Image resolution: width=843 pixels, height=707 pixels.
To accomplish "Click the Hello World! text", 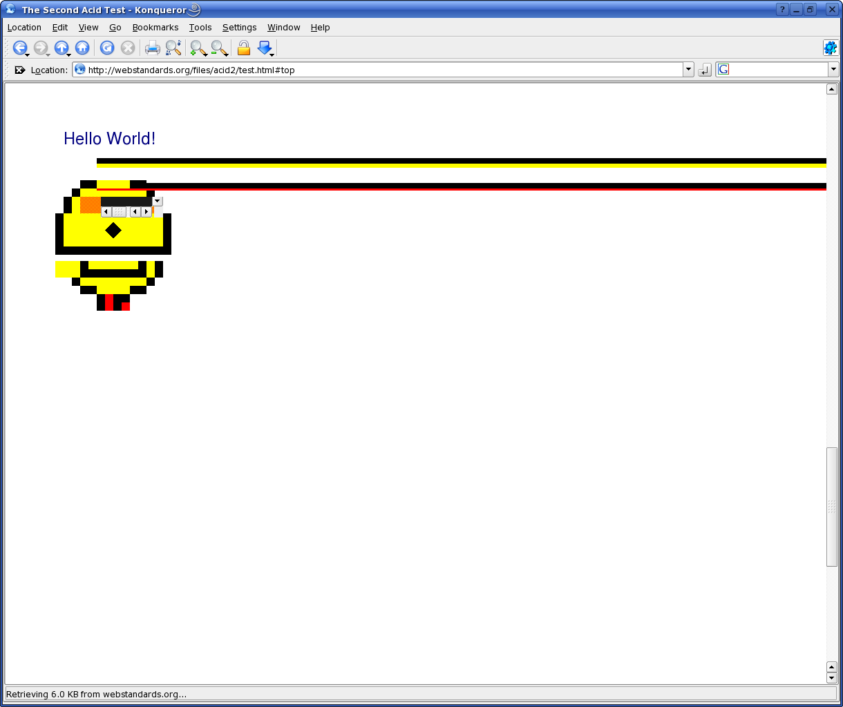I will coord(109,139).
